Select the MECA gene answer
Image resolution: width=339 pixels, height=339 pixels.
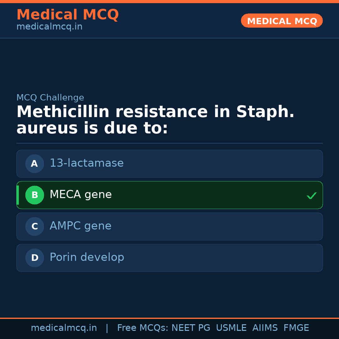81,195
